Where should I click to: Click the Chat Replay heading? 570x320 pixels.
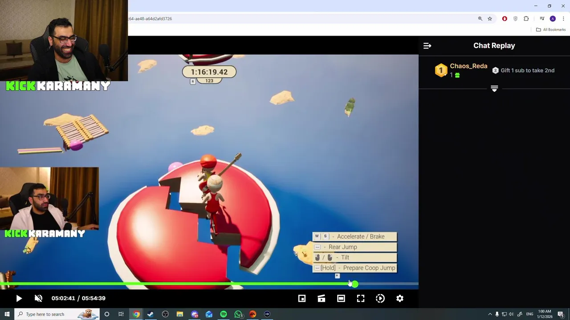pyautogui.click(x=494, y=45)
